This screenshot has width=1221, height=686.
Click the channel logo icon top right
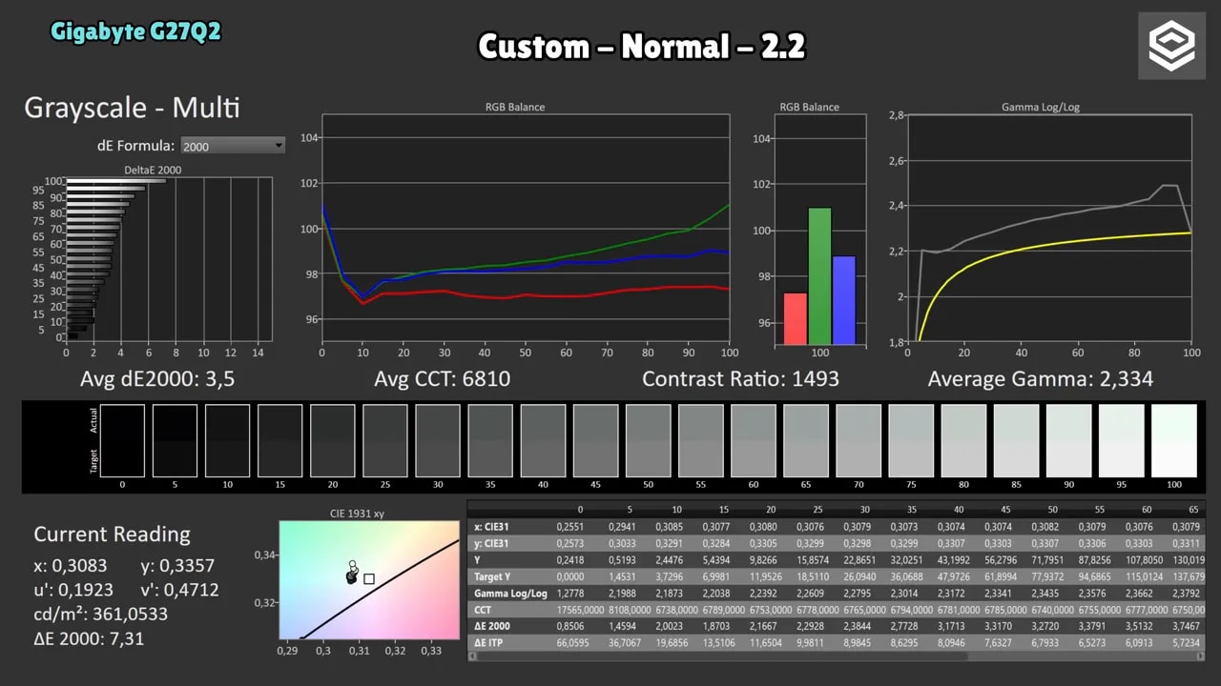click(1170, 46)
